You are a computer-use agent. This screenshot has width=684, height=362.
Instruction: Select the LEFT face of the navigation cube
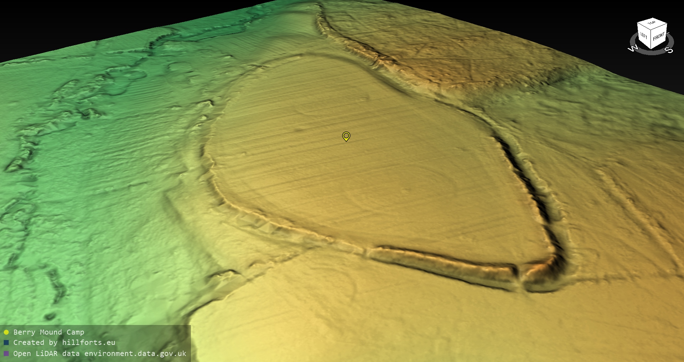644,36
